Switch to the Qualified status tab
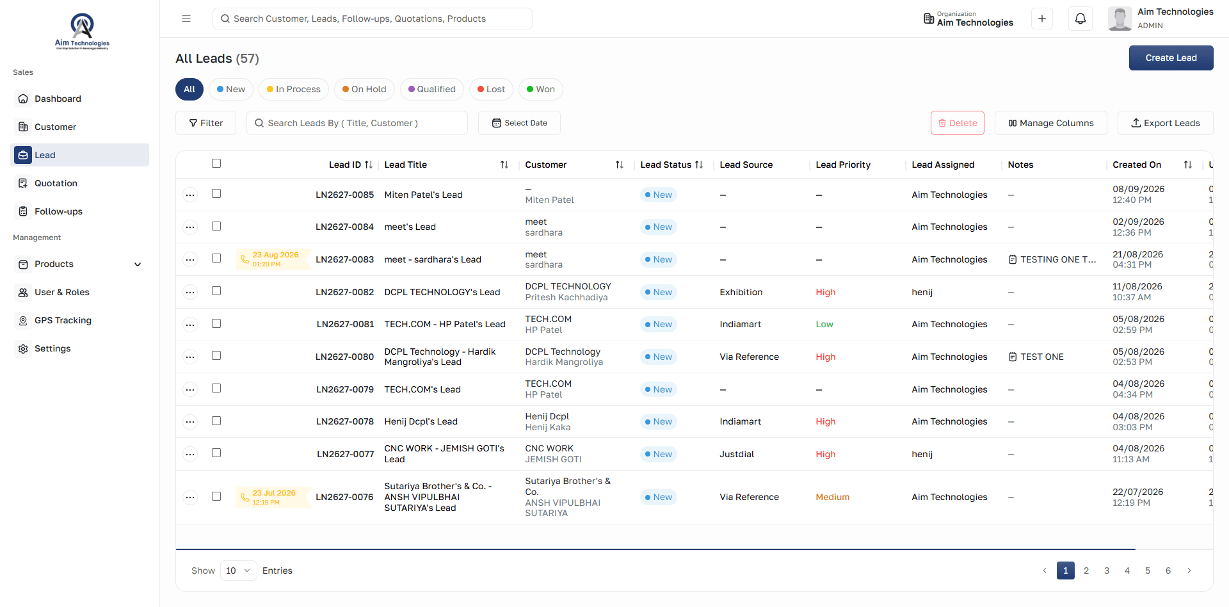 (432, 89)
